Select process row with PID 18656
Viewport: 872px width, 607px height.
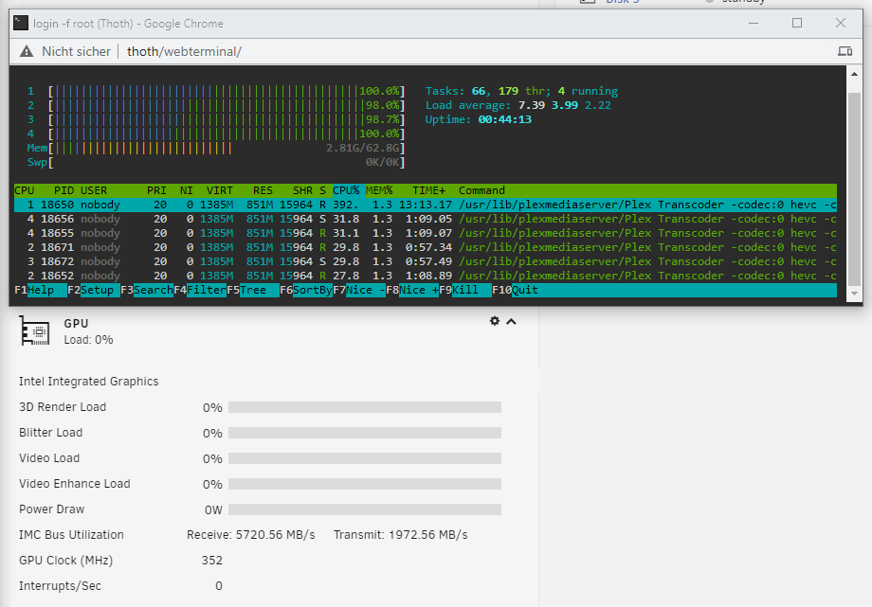pyautogui.click(x=426, y=219)
